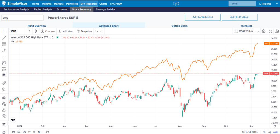Click the green market status dot
The width and height of the screenshot is (280, 134).
(57, 37)
